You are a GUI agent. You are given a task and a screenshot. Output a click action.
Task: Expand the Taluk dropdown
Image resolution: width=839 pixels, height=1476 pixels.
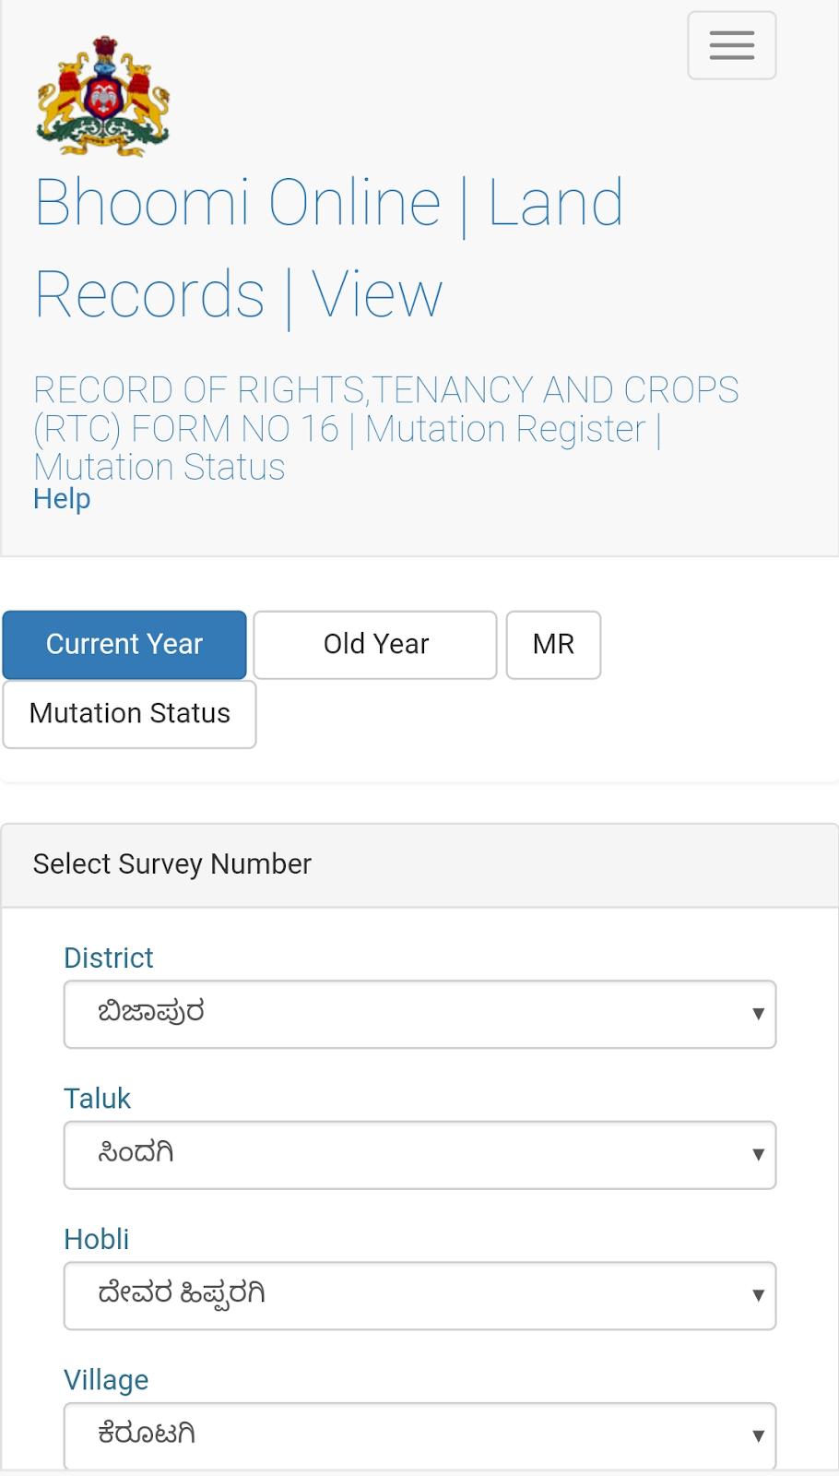click(x=419, y=1155)
